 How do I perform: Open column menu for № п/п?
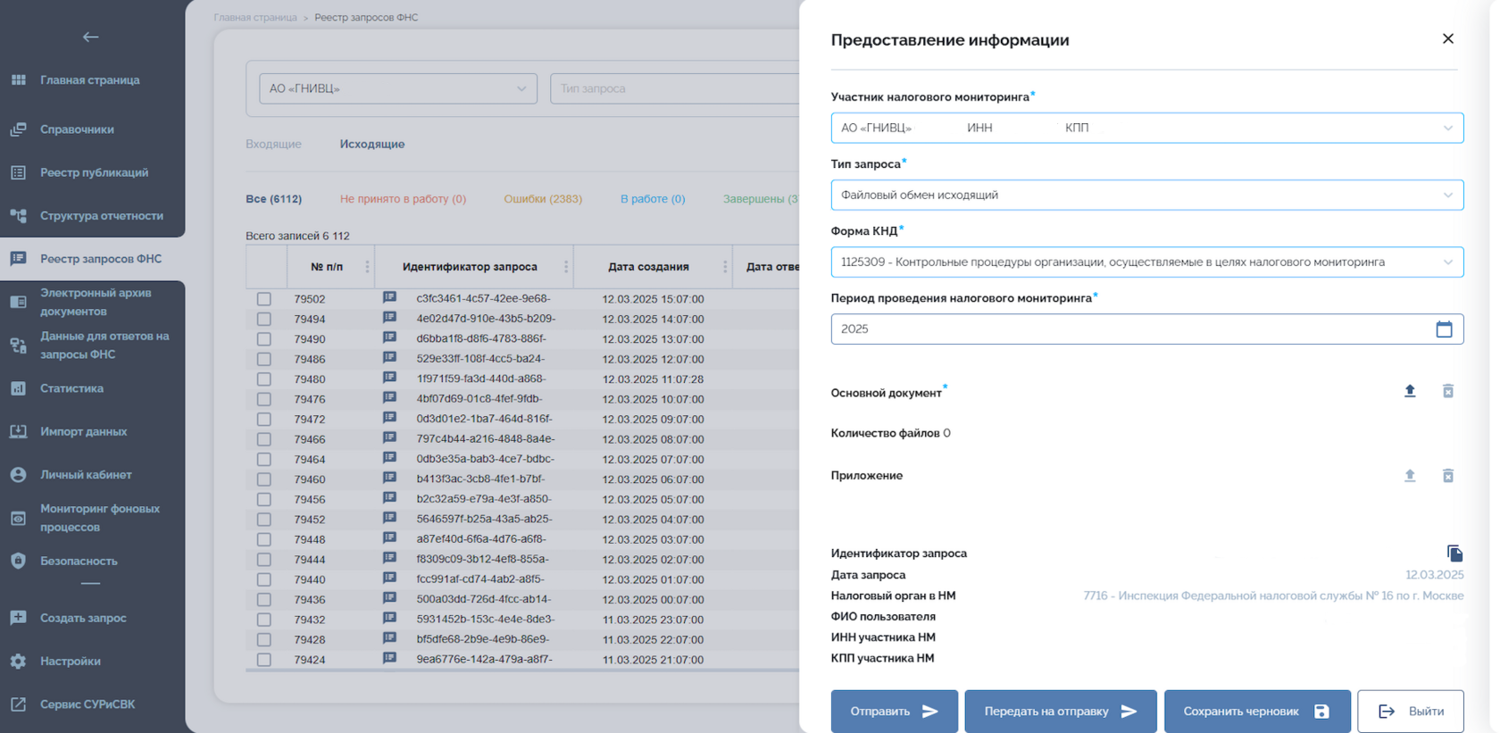(x=367, y=267)
